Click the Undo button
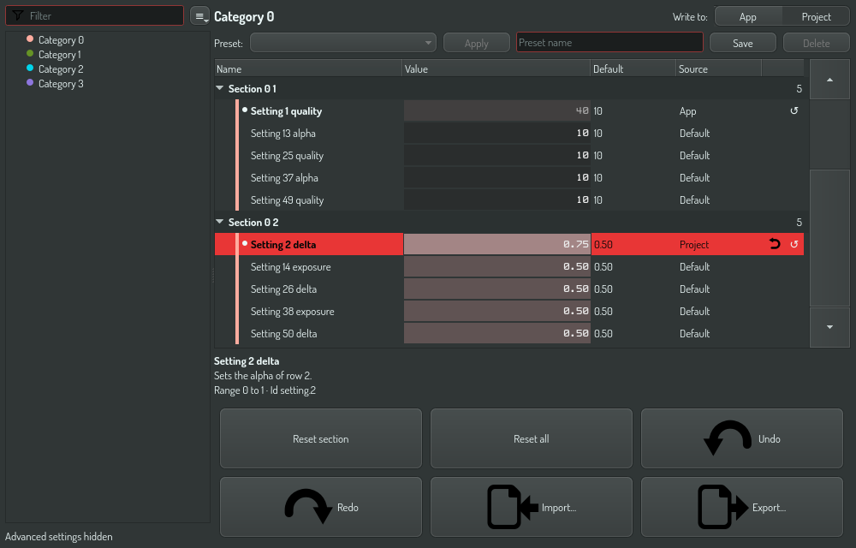 point(742,438)
